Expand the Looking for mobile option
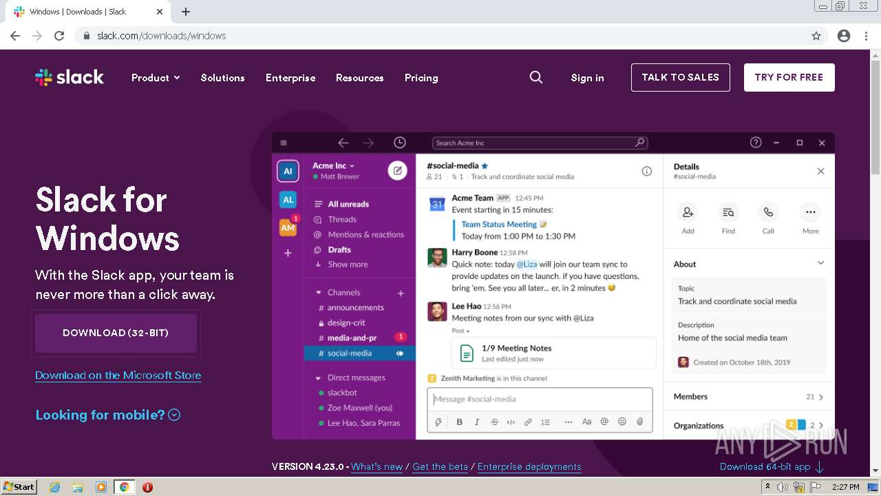 pos(108,415)
